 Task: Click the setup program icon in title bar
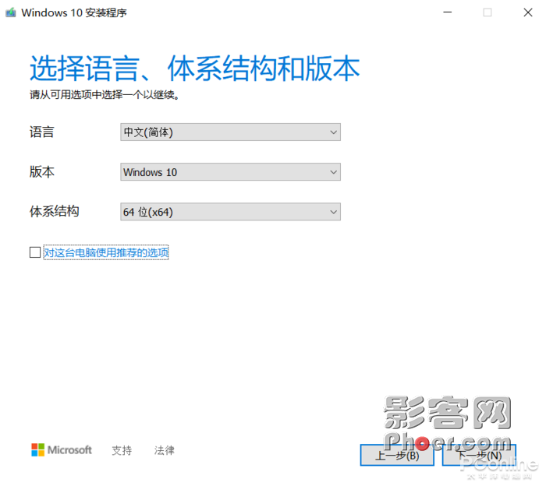click(x=10, y=12)
